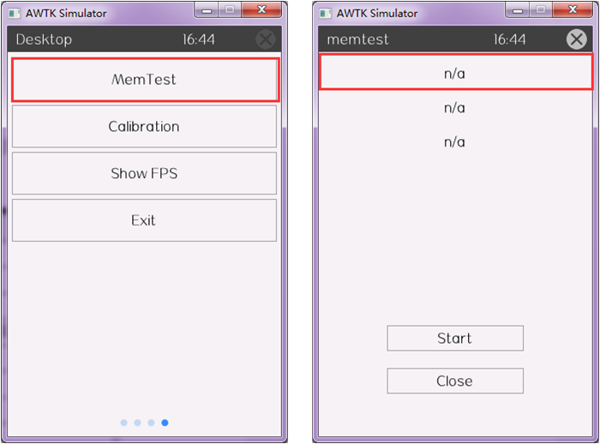Image resolution: width=600 pixels, height=444 pixels.
Task: Select the first page indicator dot
Action: [123, 423]
